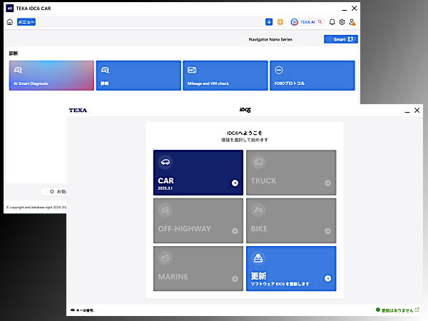Viewport: 428px width, 321px height.
Task: Open the notifications bell
Action: (332, 22)
